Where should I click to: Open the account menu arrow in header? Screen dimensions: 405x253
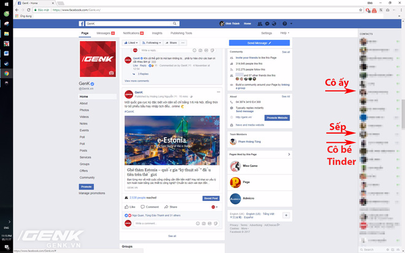click(291, 24)
